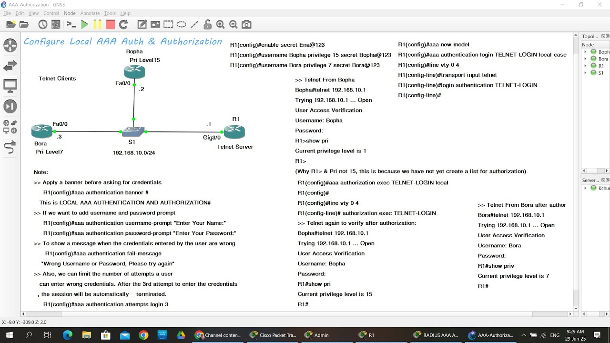Image resolution: width=610 pixels, height=343 pixels.
Task: Show or hide interface labels
Action: [56, 24]
